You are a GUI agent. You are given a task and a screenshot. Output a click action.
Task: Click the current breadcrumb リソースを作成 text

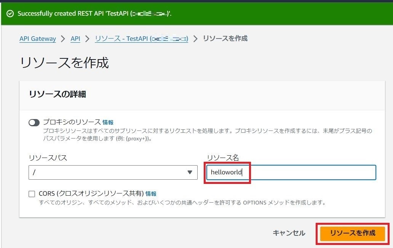[x=225, y=39]
